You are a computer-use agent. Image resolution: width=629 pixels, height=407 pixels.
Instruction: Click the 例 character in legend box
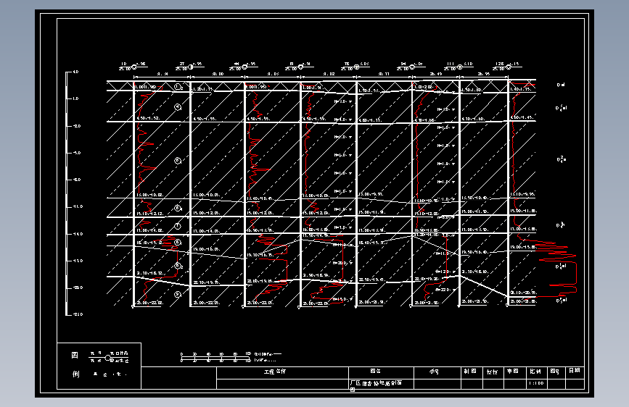[76, 374]
